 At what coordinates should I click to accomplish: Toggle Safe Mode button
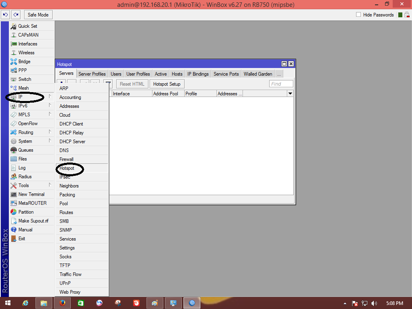[38, 15]
